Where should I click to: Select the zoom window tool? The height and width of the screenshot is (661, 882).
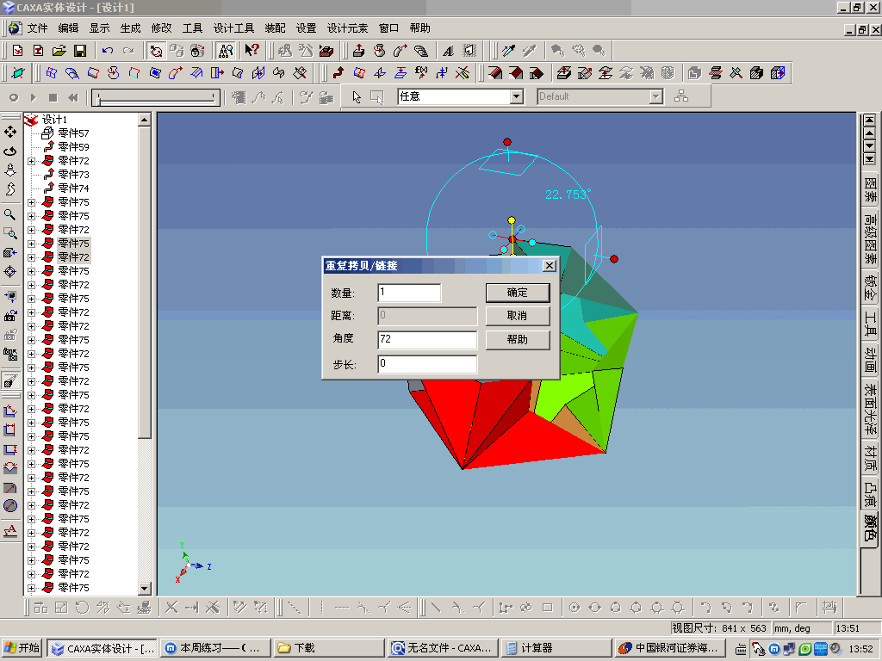10,233
